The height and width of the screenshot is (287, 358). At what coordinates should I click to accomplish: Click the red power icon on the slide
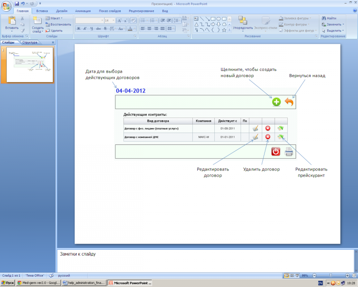[276, 152]
